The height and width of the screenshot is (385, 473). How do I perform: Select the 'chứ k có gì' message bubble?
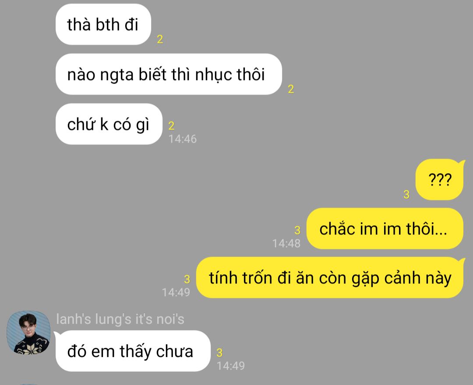pyautogui.click(x=109, y=124)
